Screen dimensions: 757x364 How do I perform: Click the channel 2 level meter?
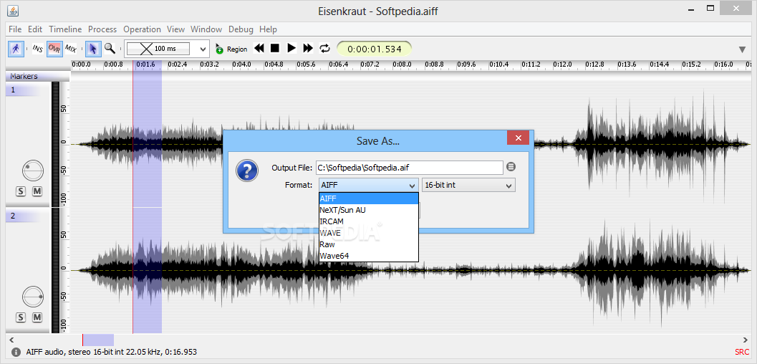click(x=56, y=270)
